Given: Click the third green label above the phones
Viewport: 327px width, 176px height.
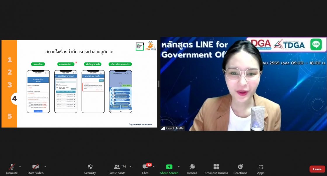Looking at the screenshot, I should [93, 64].
